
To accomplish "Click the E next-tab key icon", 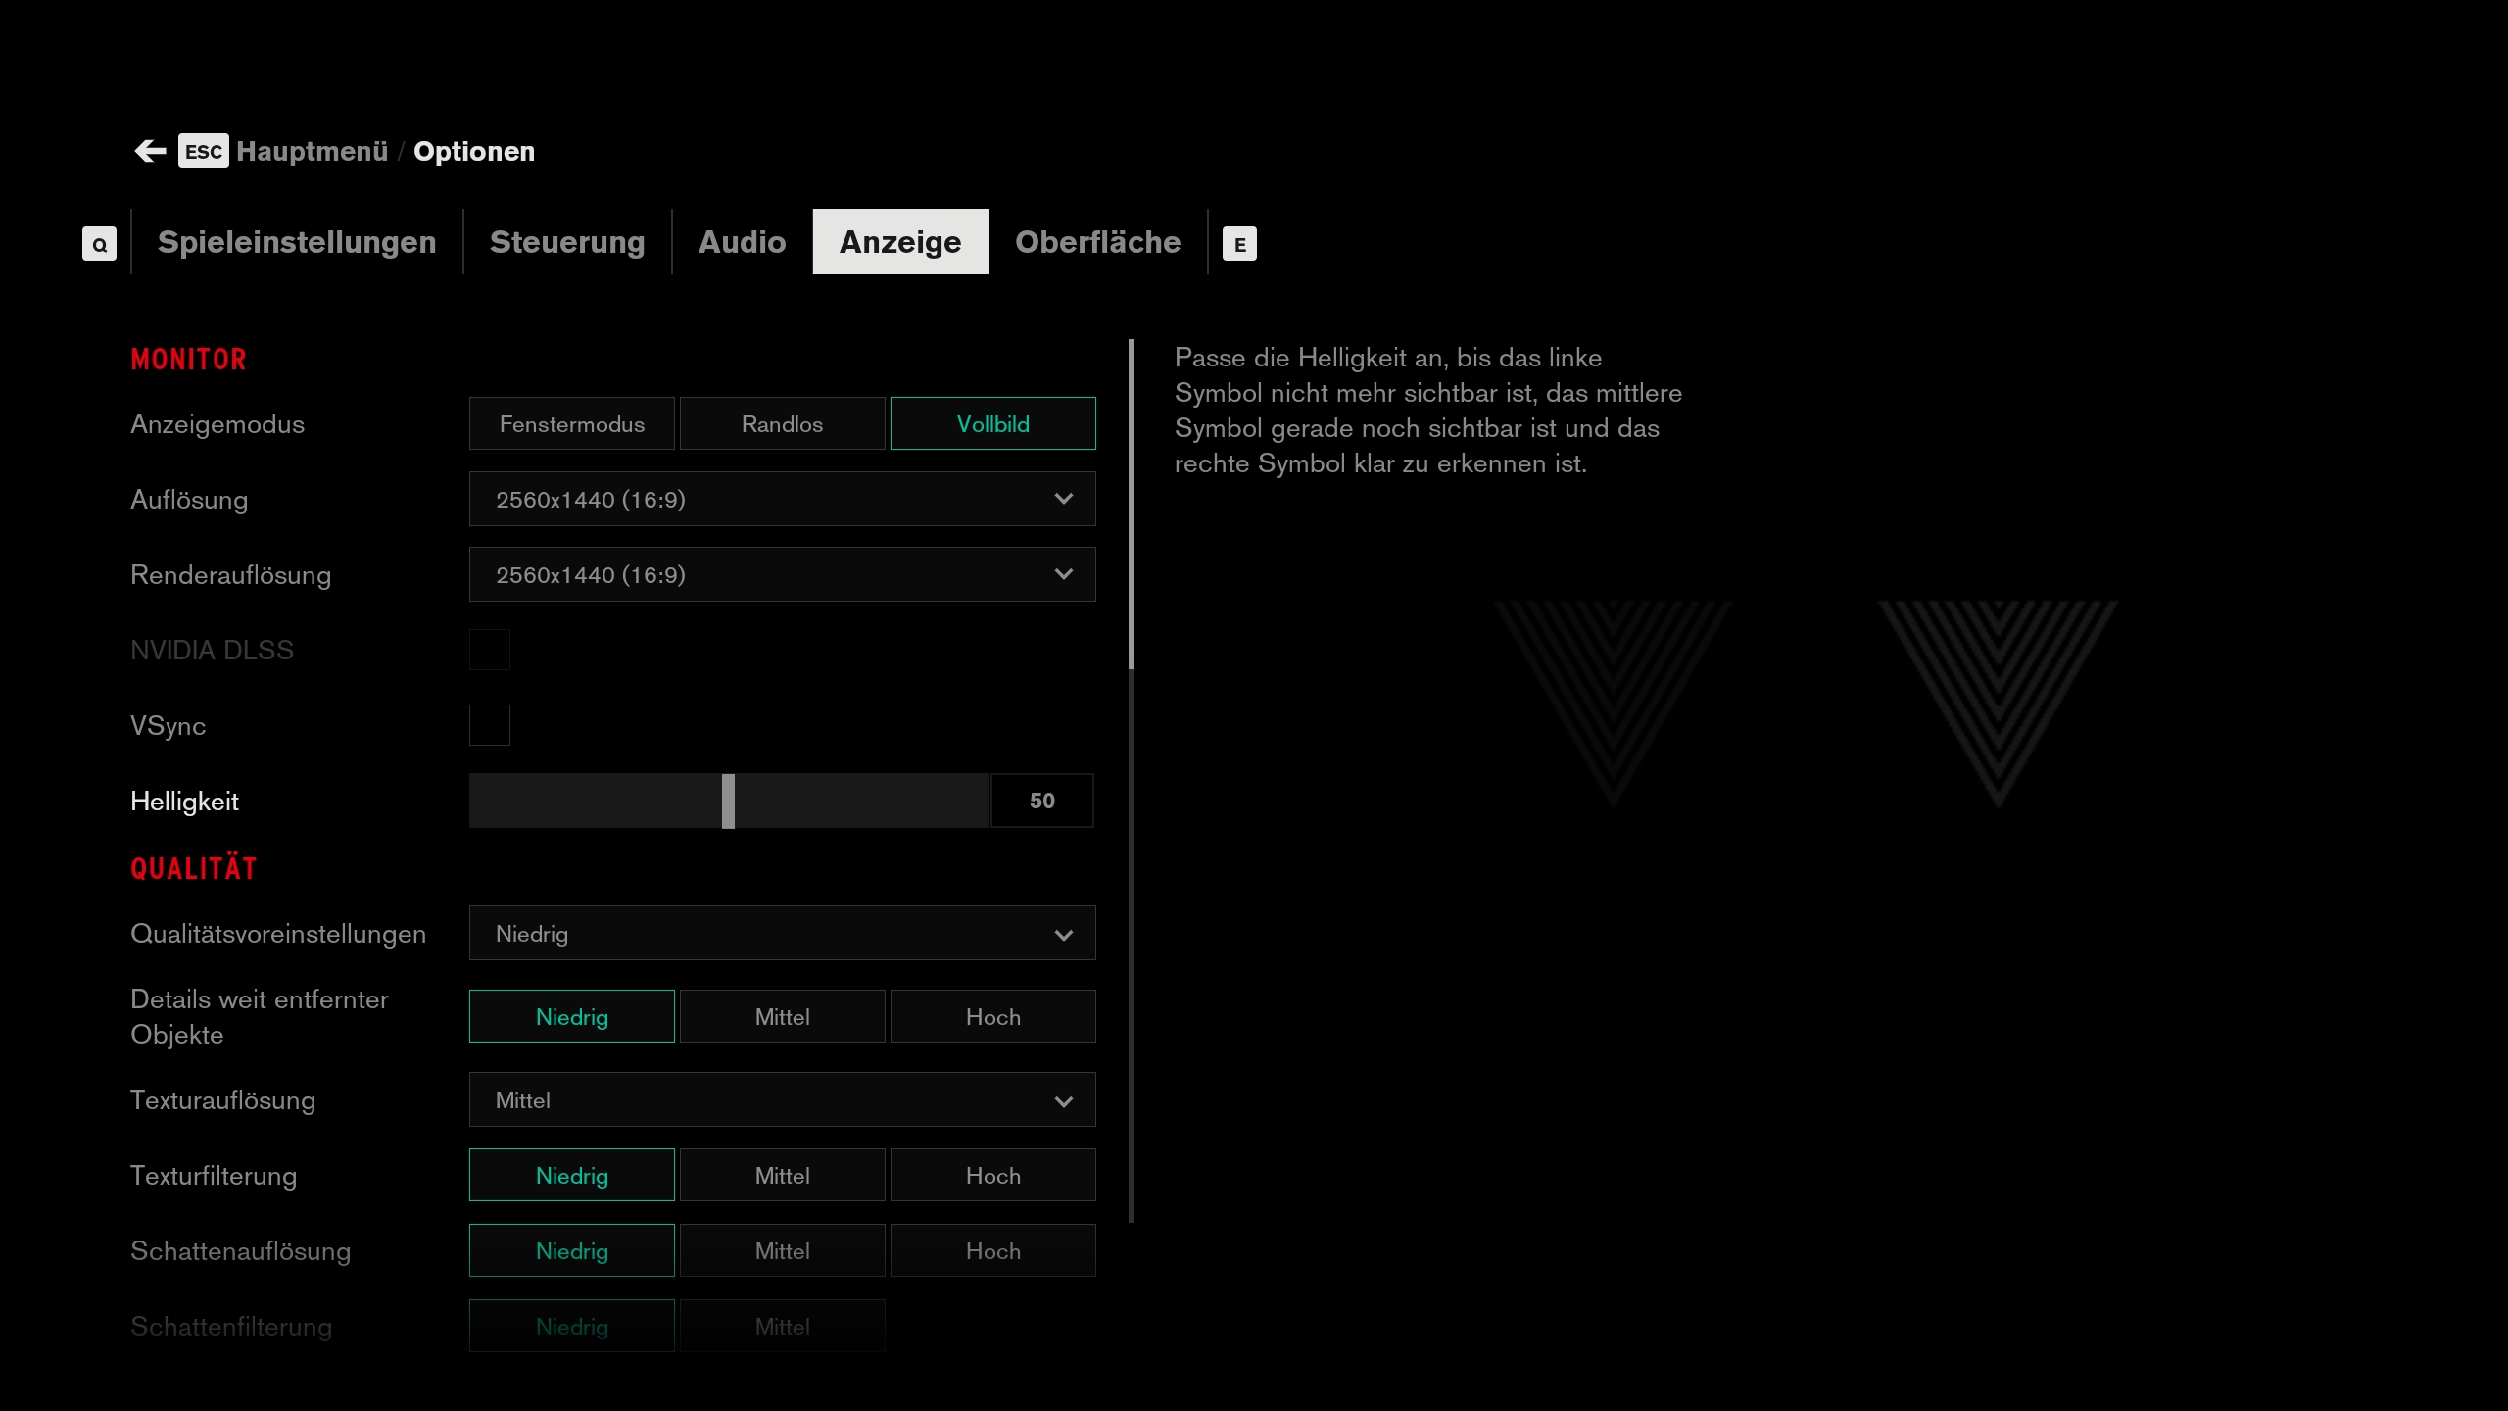I will point(1239,244).
